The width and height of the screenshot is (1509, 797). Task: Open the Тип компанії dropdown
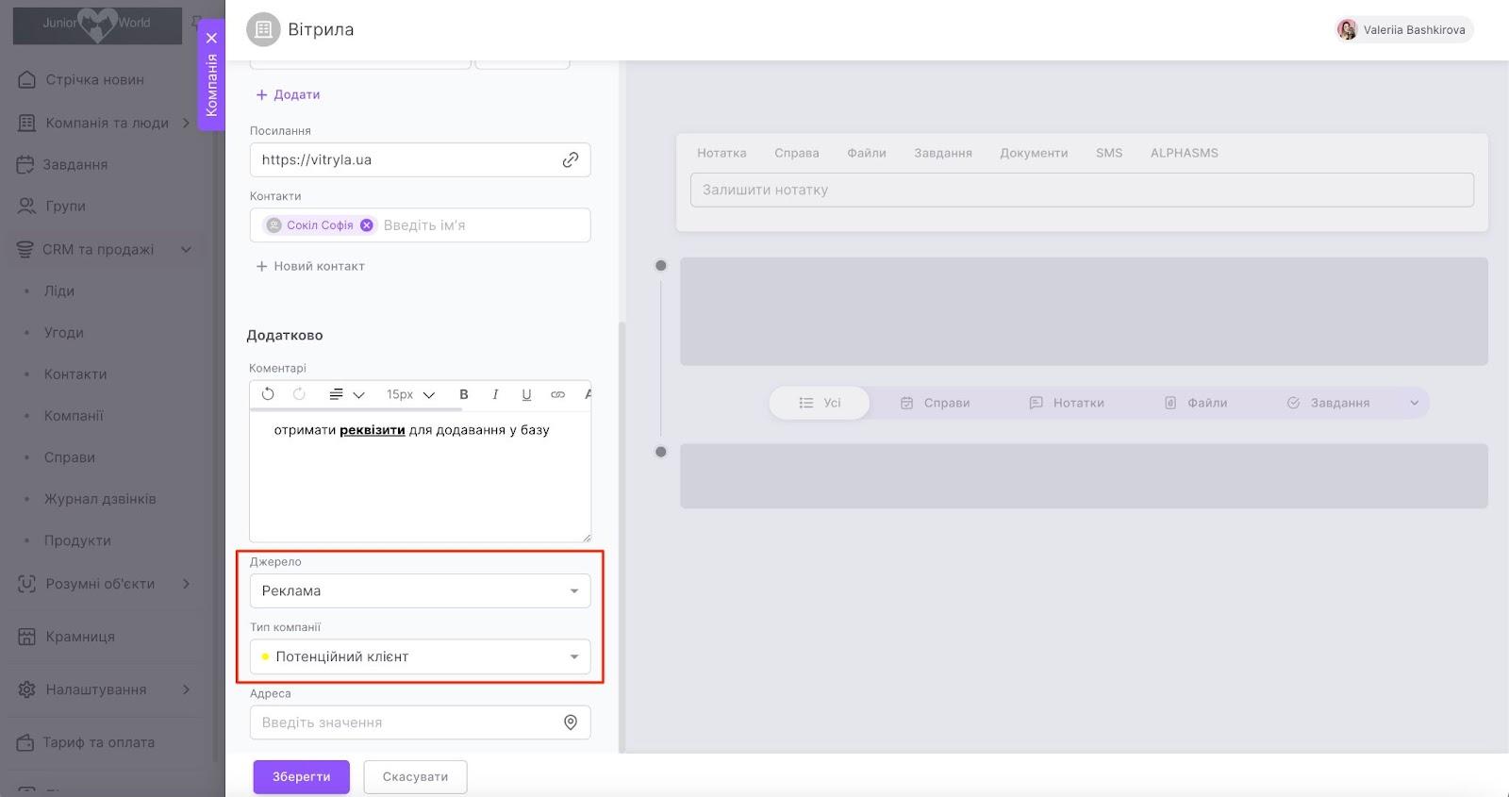coord(420,657)
